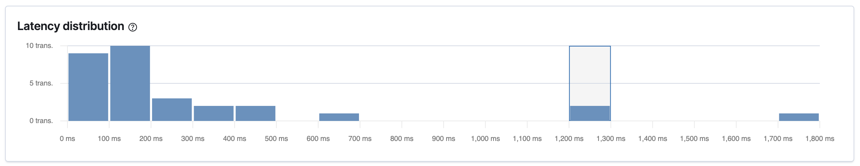Choose the 400–500 ms bucket bar

[x=255, y=113]
